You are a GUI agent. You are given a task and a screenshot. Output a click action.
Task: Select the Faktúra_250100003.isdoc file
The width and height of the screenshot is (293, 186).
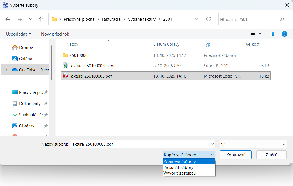point(92,66)
